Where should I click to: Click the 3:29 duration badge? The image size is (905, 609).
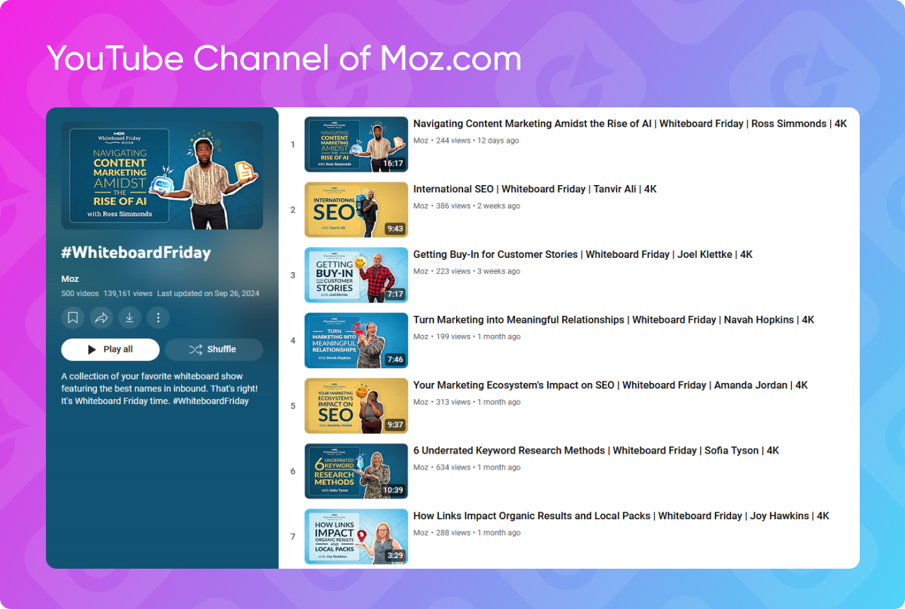tap(395, 555)
